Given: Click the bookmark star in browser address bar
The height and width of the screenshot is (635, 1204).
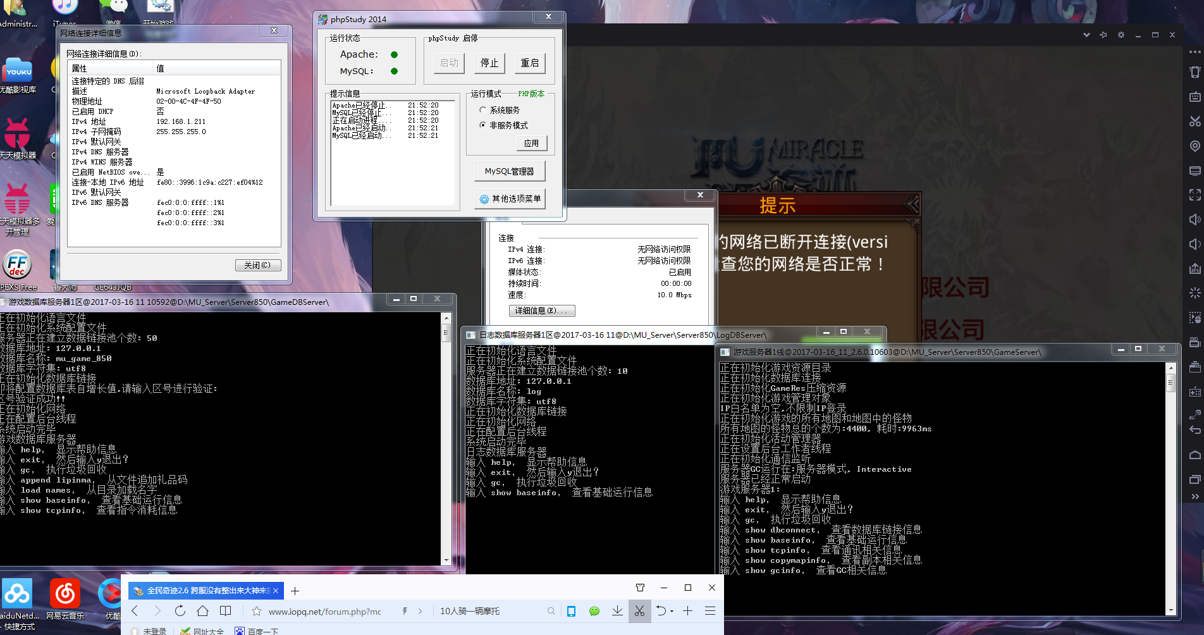Looking at the screenshot, I should point(257,612).
